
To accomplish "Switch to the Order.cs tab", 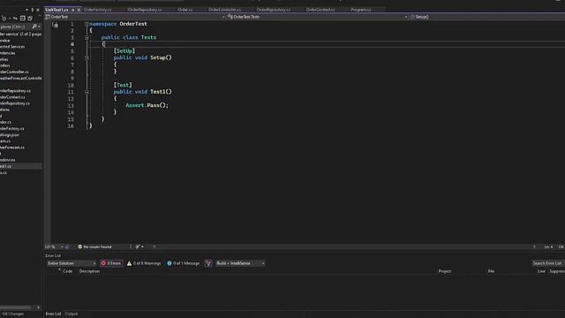I will (185, 10).
